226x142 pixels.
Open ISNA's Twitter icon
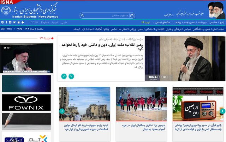[14, 22]
